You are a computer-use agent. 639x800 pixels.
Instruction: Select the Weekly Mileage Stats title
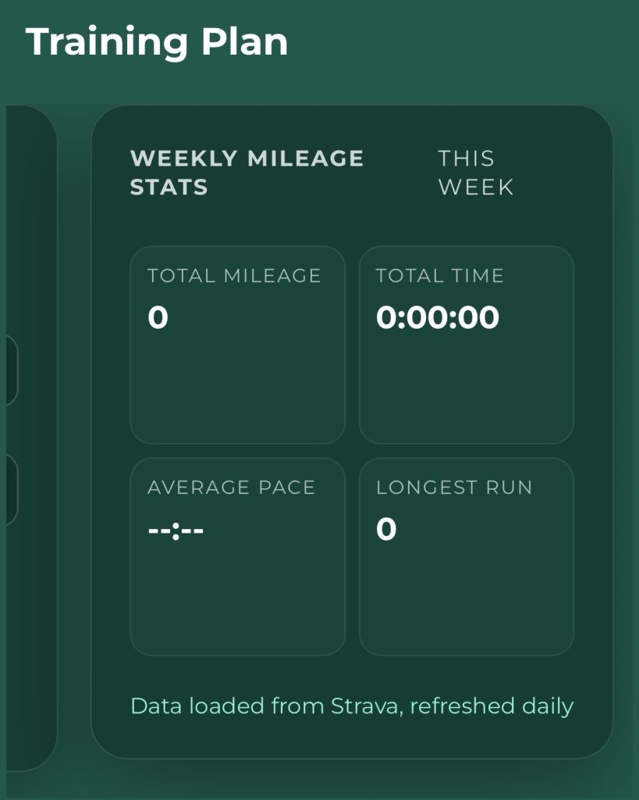(247, 173)
